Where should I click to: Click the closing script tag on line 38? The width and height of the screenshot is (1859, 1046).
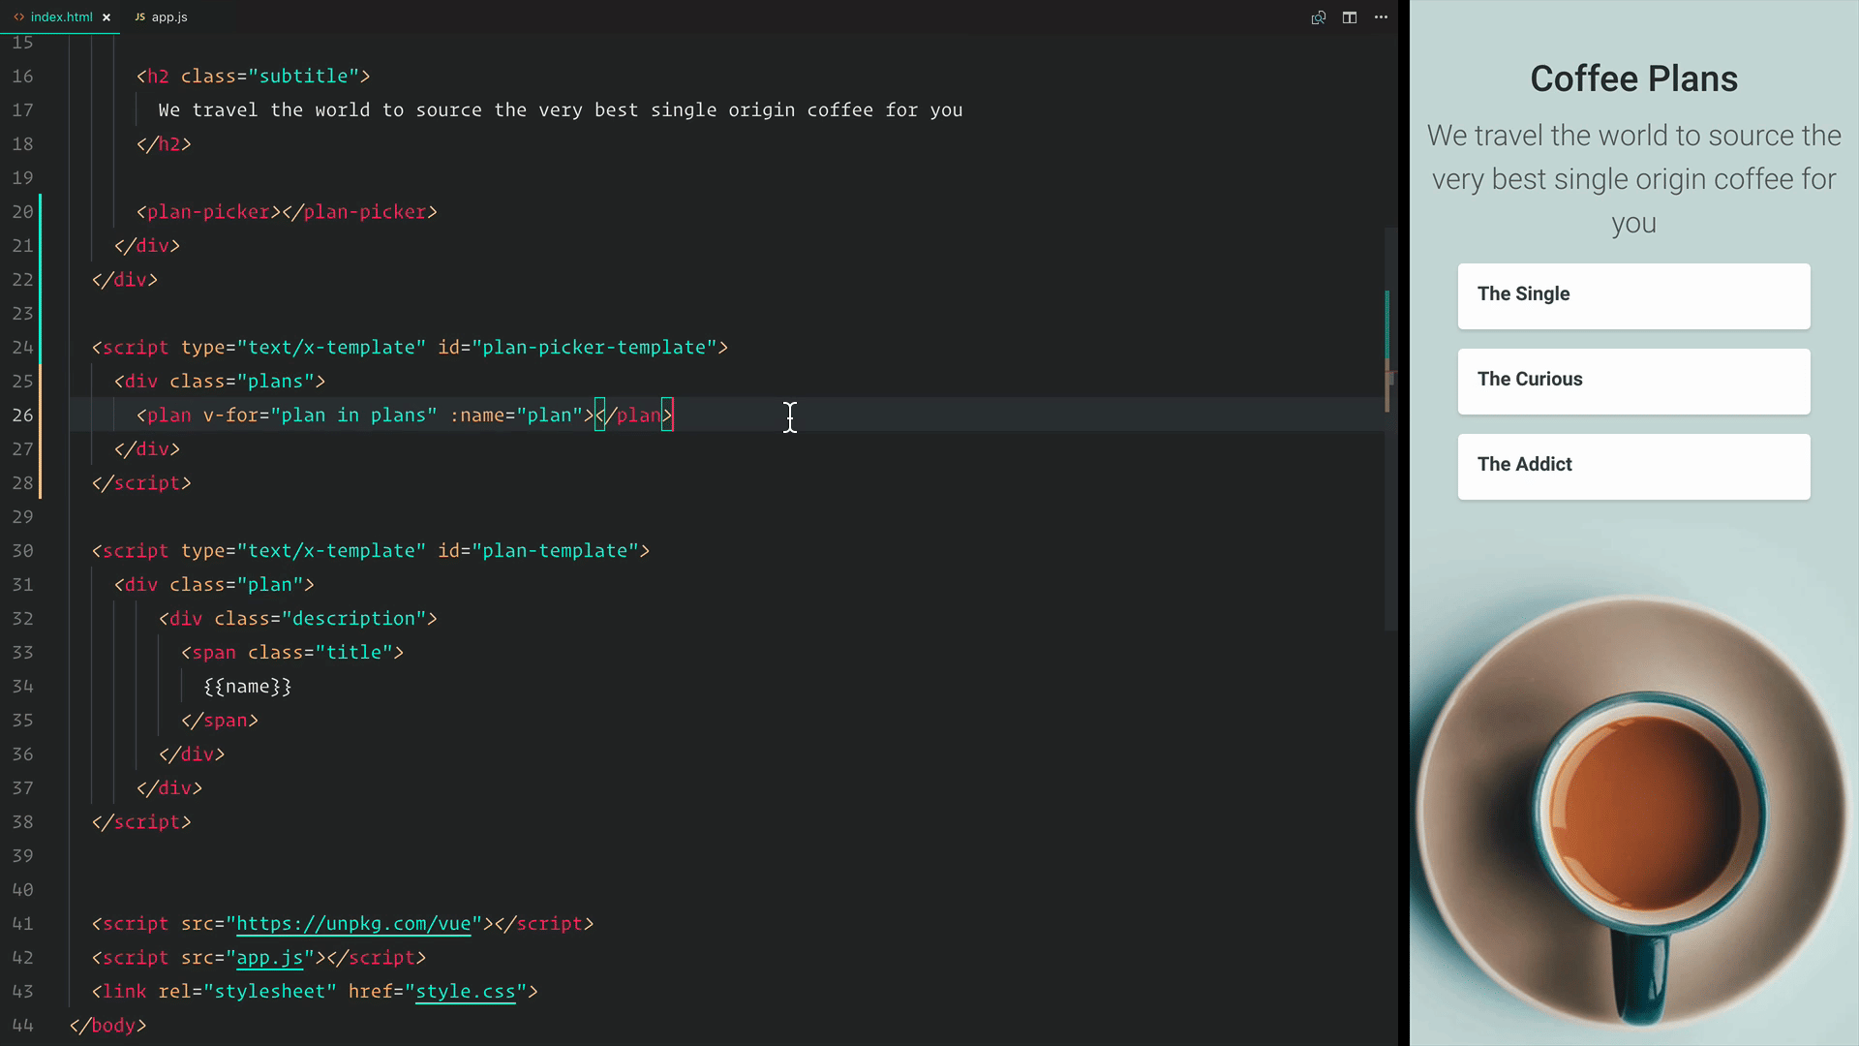point(141,822)
